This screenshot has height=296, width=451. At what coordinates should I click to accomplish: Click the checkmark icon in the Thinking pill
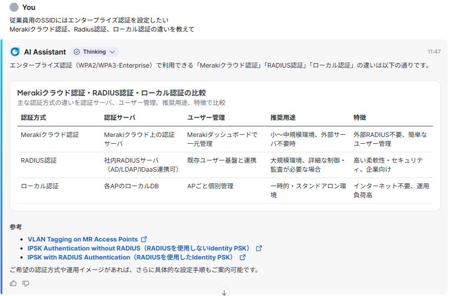(x=77, y=52)
